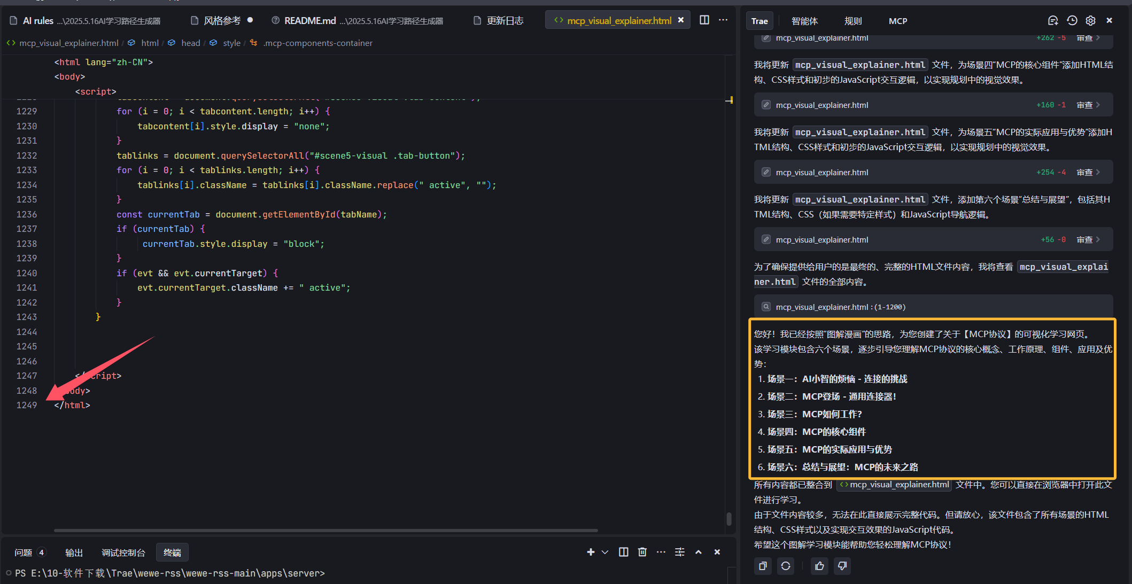Open the AI panel settings gear

1090,21
